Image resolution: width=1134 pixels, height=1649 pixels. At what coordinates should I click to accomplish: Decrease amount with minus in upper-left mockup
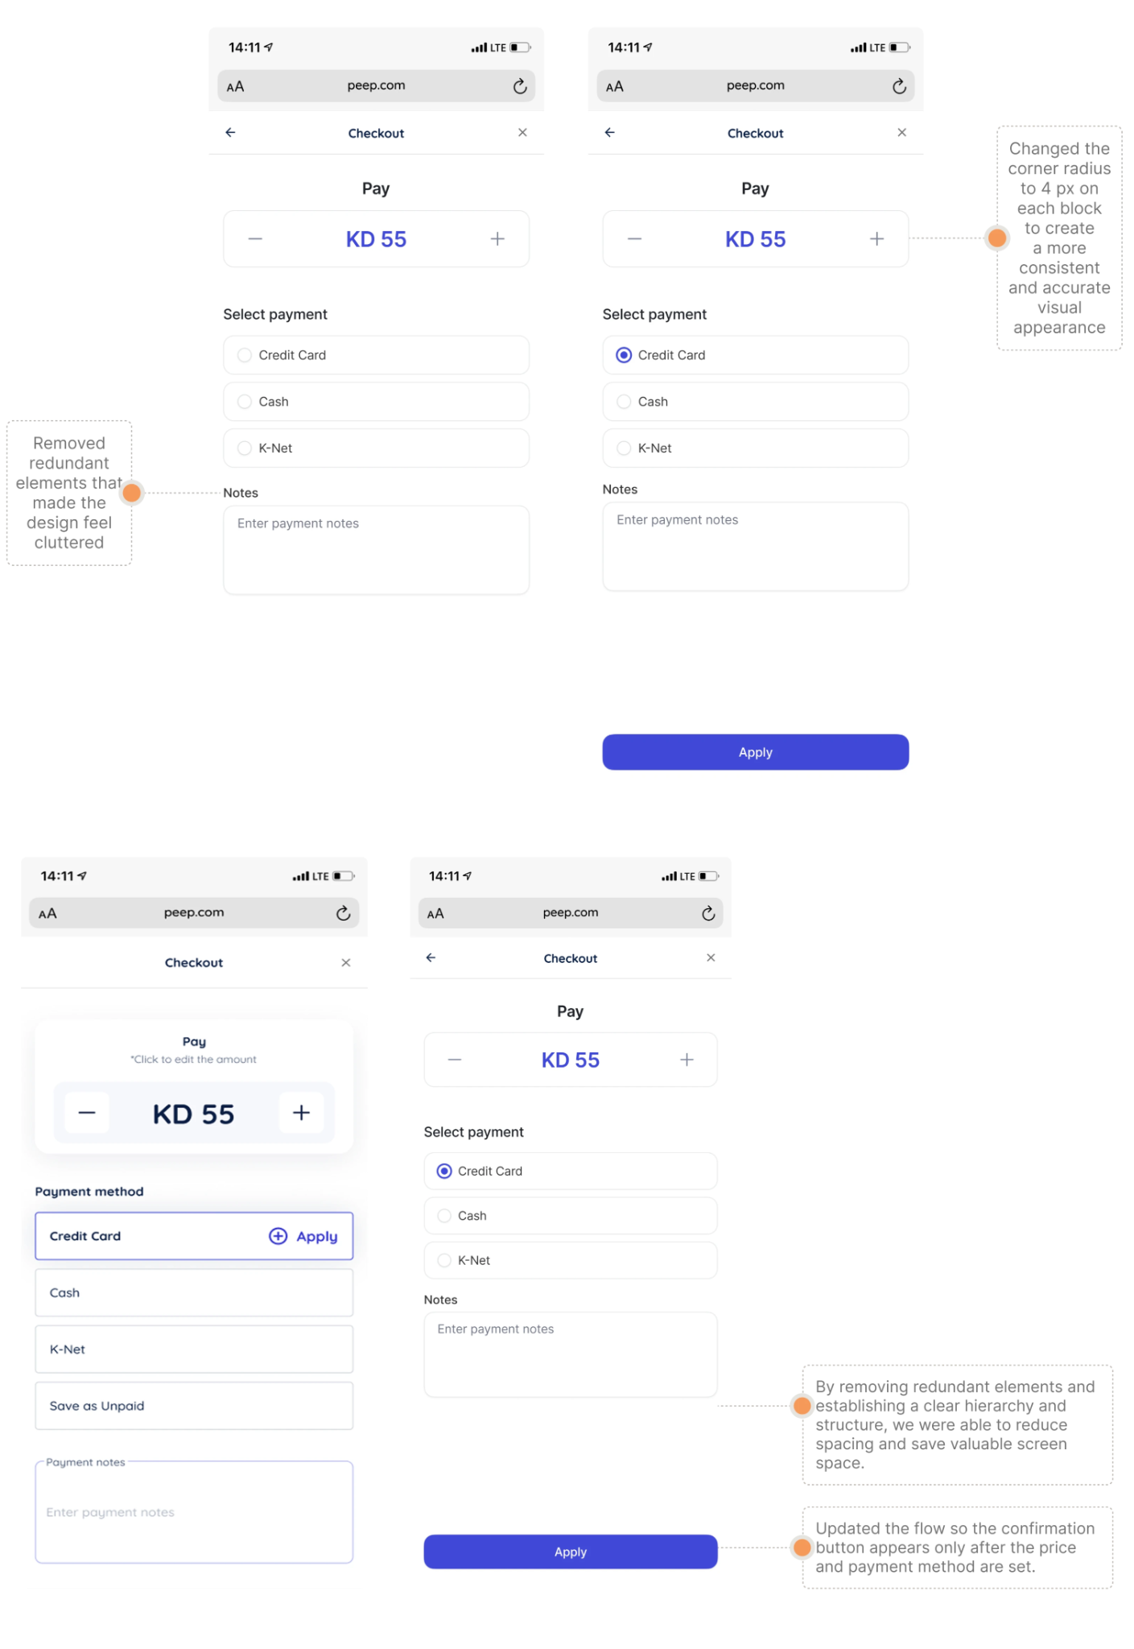(255, 239)
